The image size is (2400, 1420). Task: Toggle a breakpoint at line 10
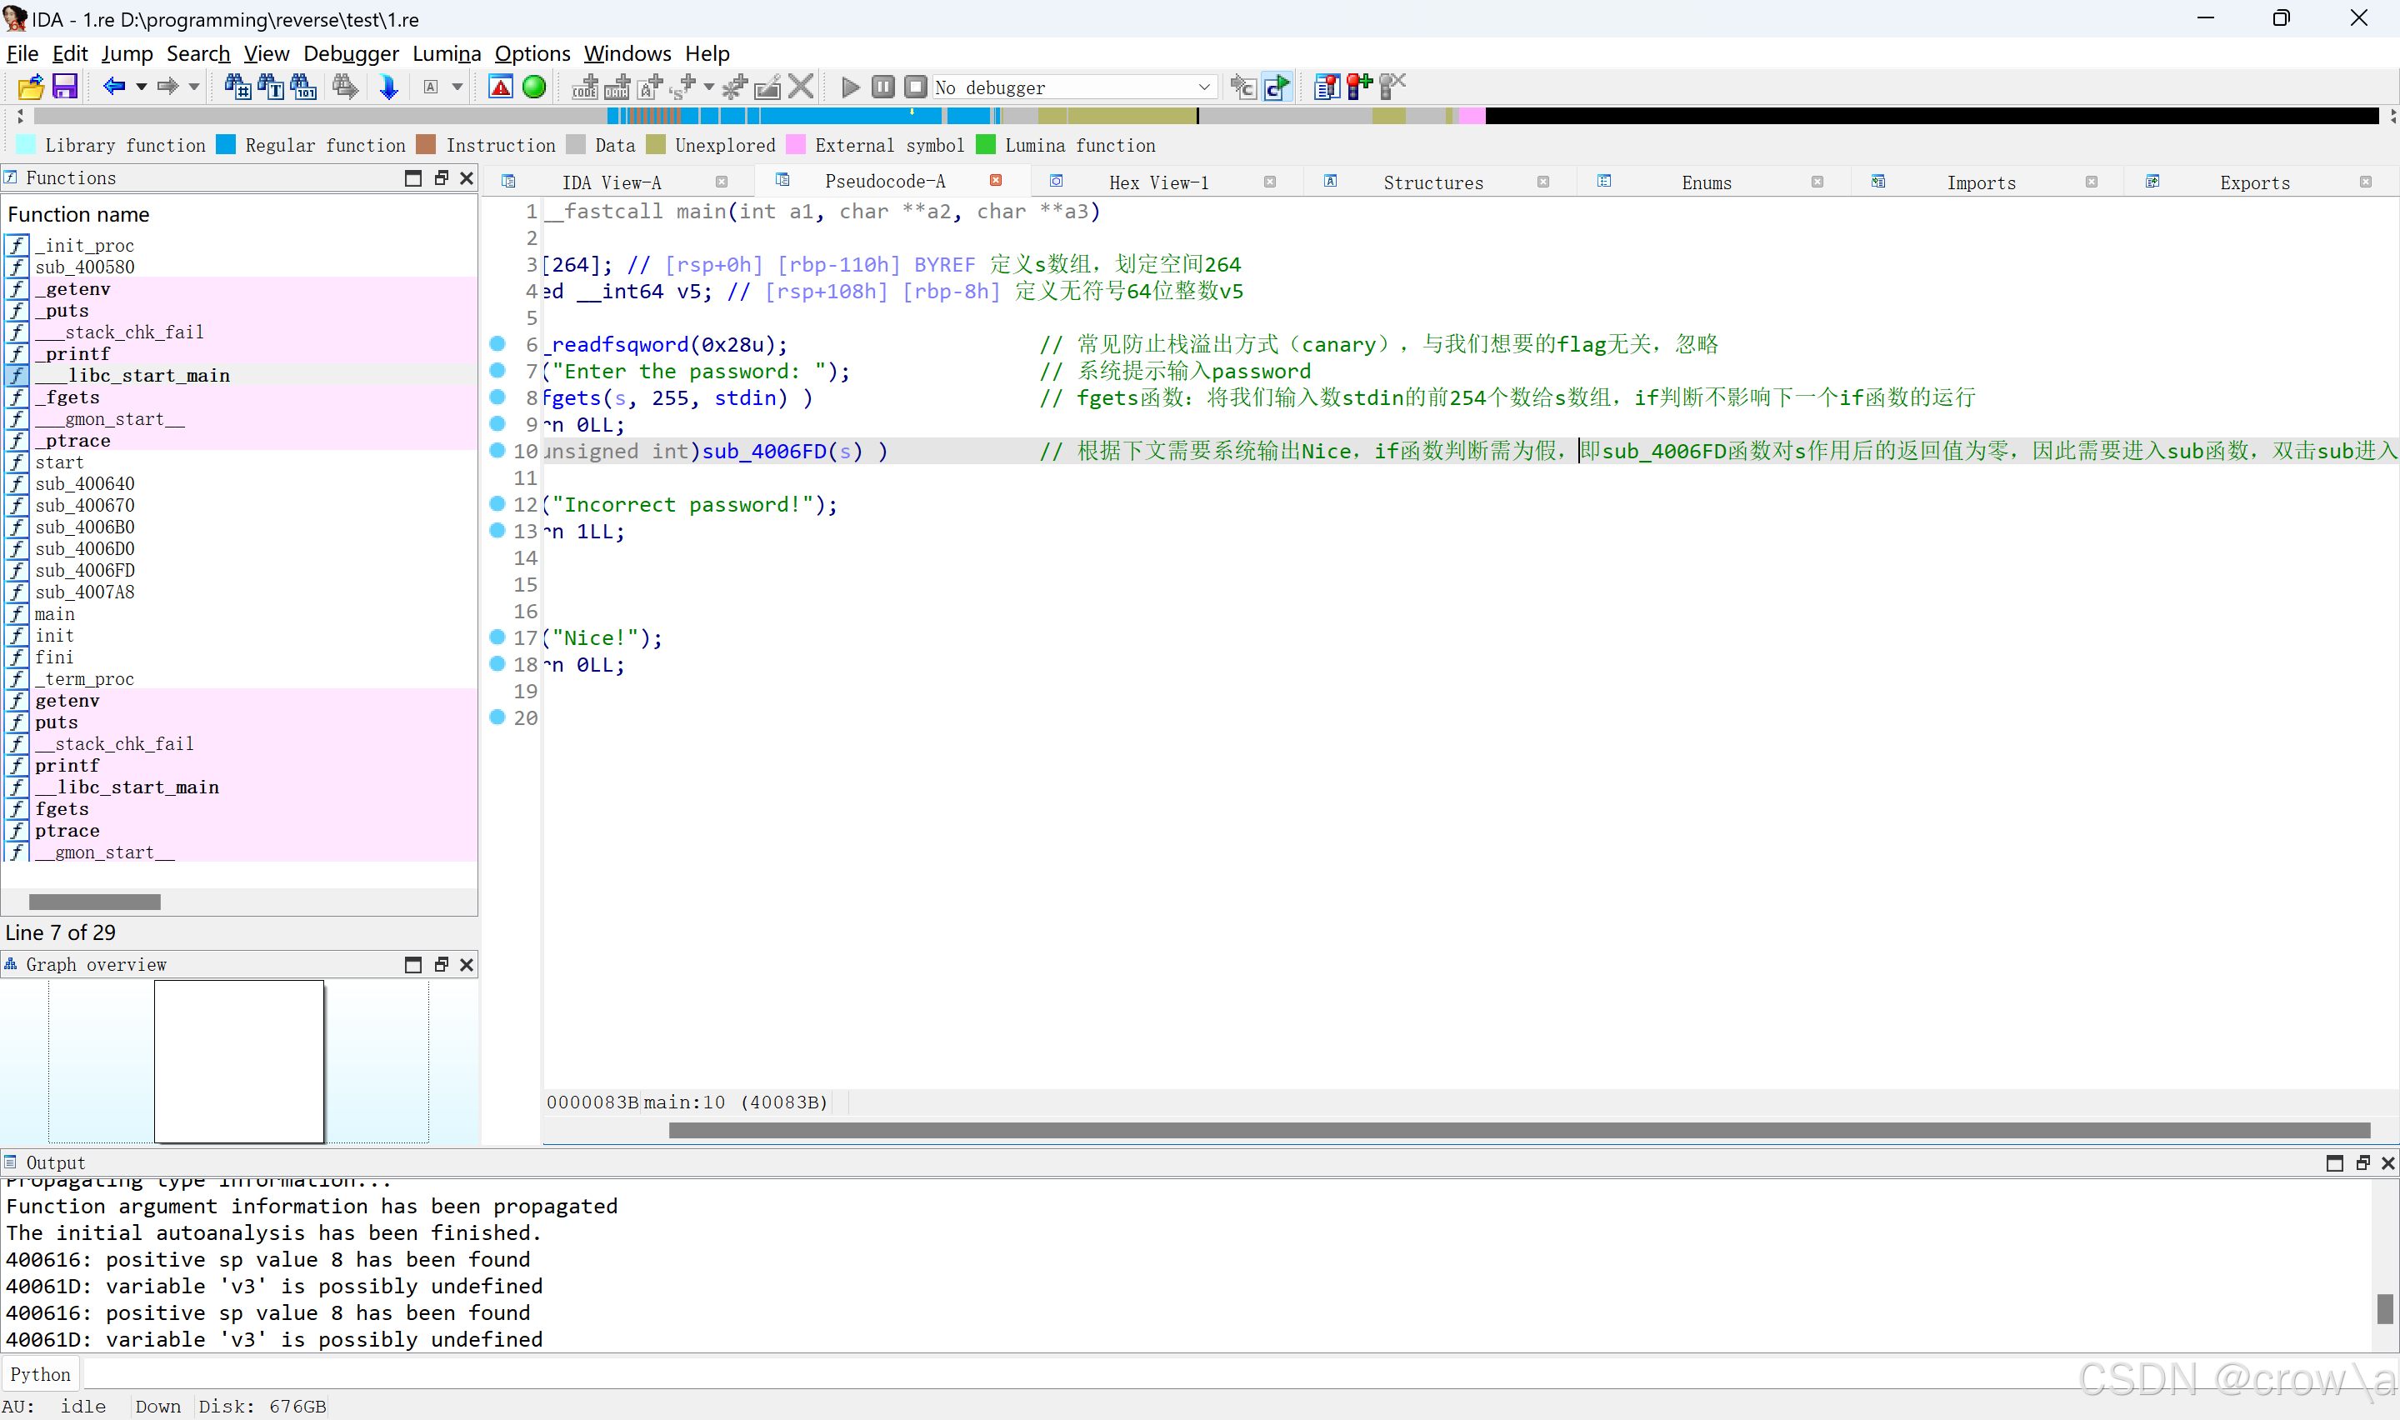pyautogui.click(x=497, y=451)
